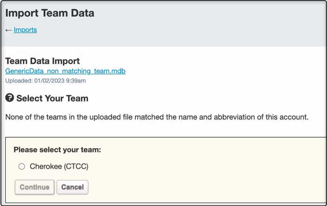Viewport: 327px width, 206px height.
Task: Open the GenericData_non_matching_team.mdb file link
Action: click(x=65, y=71)
